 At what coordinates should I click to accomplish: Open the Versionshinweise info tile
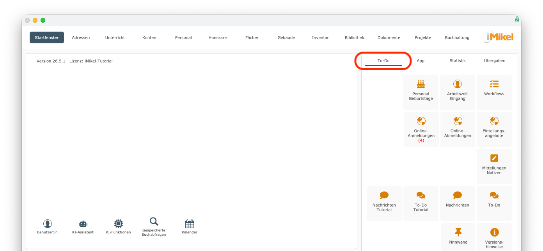(x=494, y=237)
